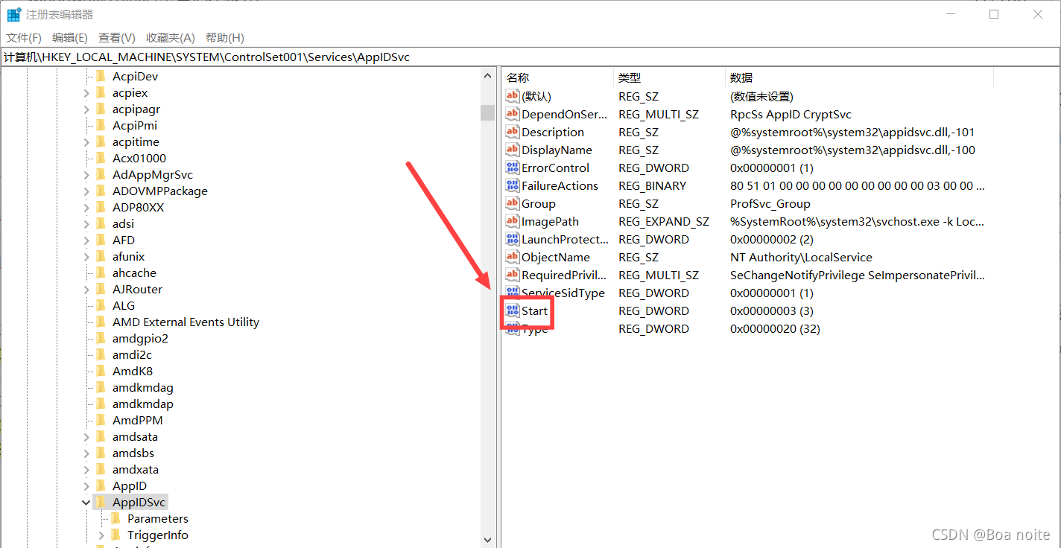1061x548 pixels.
Task: Click the tree pane scrollbar thumb
Action: pyautogui.click(x=488, y=112)
